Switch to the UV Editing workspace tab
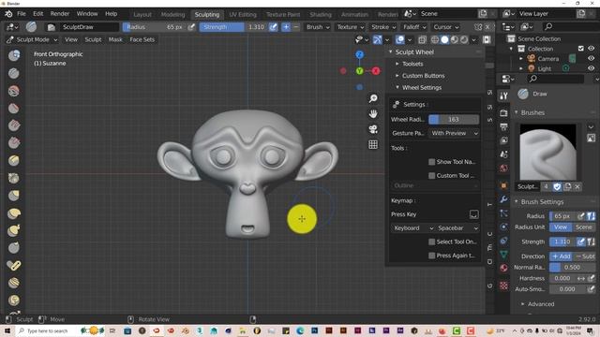Screen dimensions: 600x337 point(243,15)
